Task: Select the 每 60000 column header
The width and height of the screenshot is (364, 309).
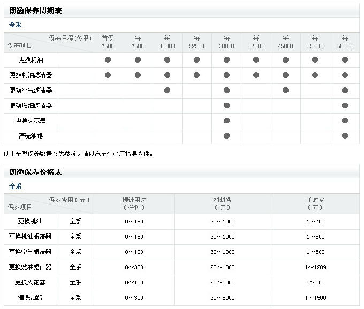Action: (x=345, y=42)
